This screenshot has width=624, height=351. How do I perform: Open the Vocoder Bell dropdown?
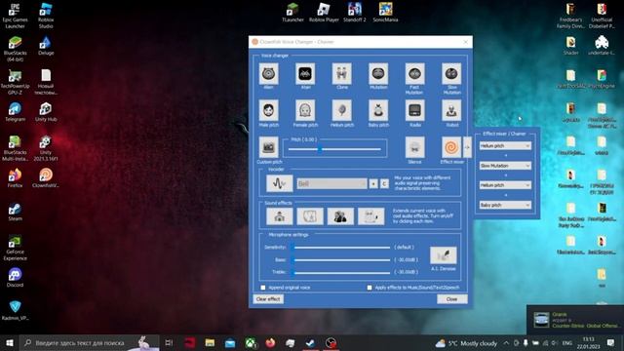pos(331,183)
